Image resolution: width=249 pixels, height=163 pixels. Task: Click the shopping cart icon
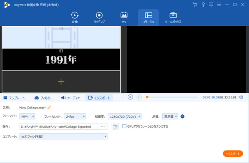195,5
